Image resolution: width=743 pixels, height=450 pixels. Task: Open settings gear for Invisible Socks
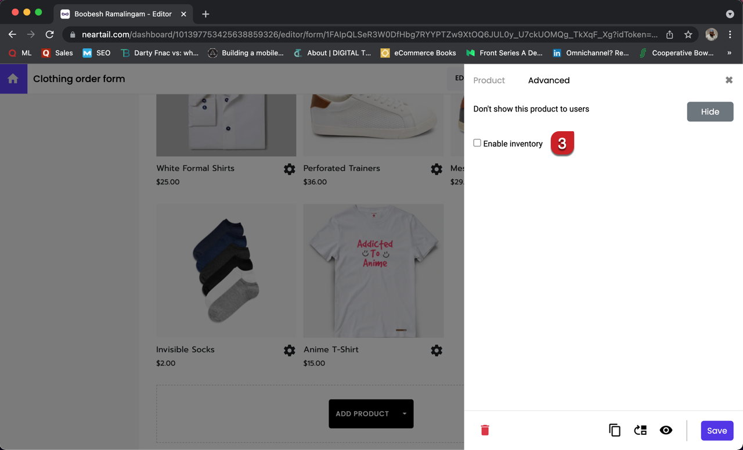289,350
